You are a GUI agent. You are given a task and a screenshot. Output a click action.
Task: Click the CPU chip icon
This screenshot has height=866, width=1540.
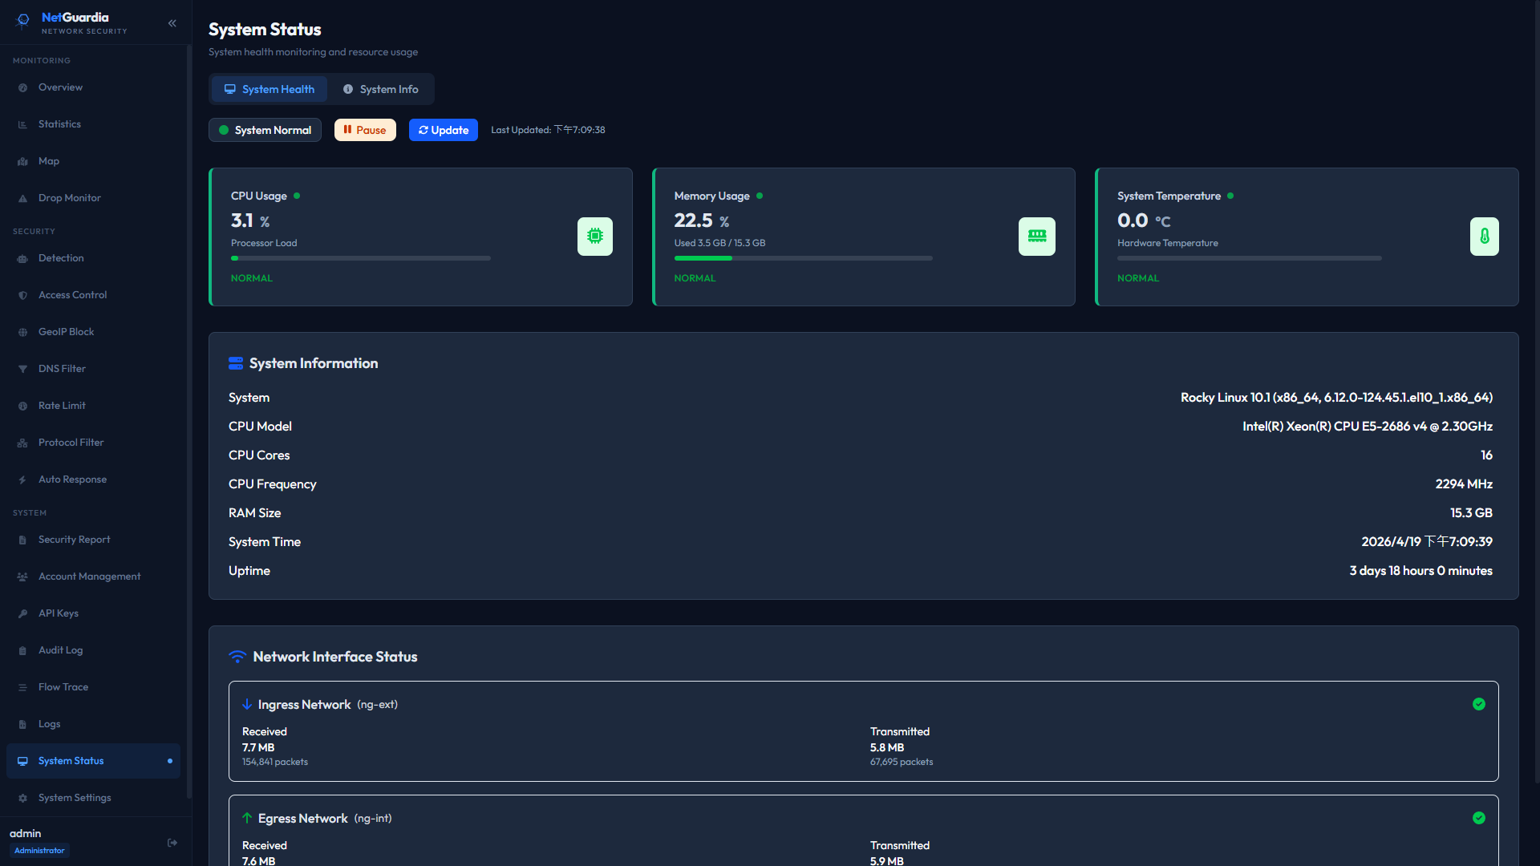(595, 237)
